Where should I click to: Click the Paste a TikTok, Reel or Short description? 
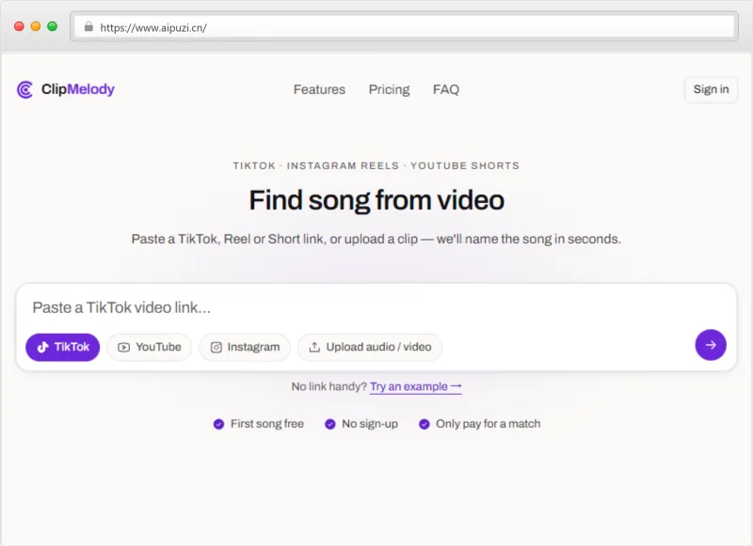[x=376, y=239]
